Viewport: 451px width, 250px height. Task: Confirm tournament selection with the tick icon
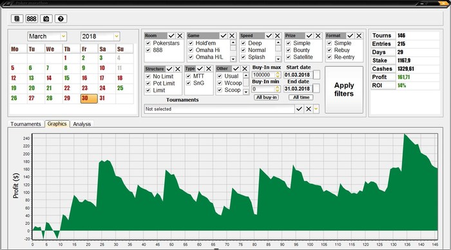pos(299,109)
